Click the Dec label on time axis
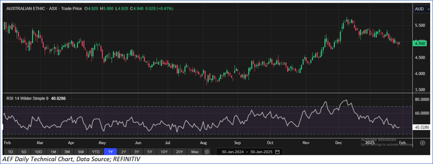Image resolution: width=433 pixels, height=164 pixels. click(x=339, y=143)
